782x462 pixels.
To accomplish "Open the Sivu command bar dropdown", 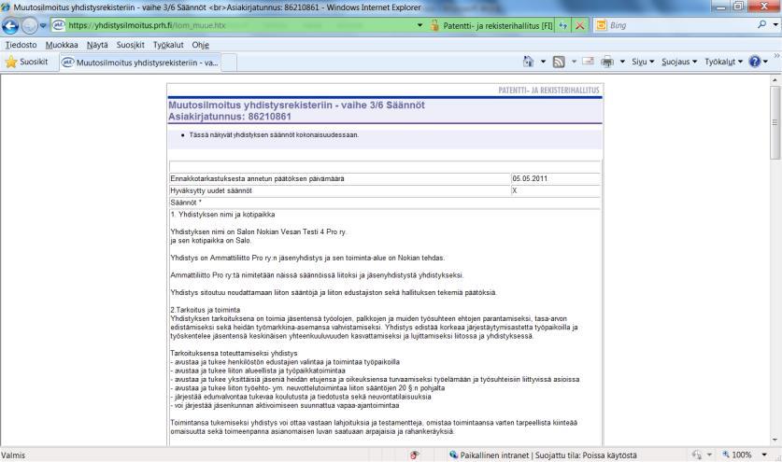I will click(x=643, y=62).
